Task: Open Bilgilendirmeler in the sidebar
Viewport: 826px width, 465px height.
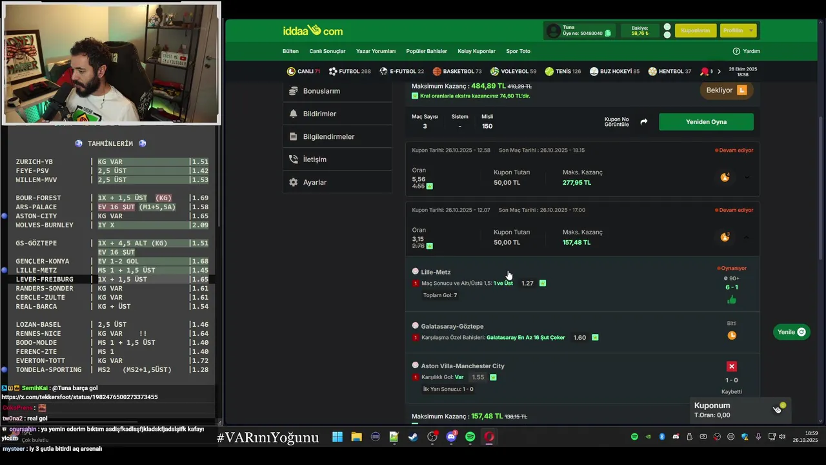Action: pyautogui.click(x=337, y=136)
